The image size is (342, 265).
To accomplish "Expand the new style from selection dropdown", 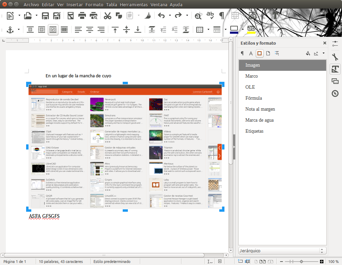I will (323, 53).
